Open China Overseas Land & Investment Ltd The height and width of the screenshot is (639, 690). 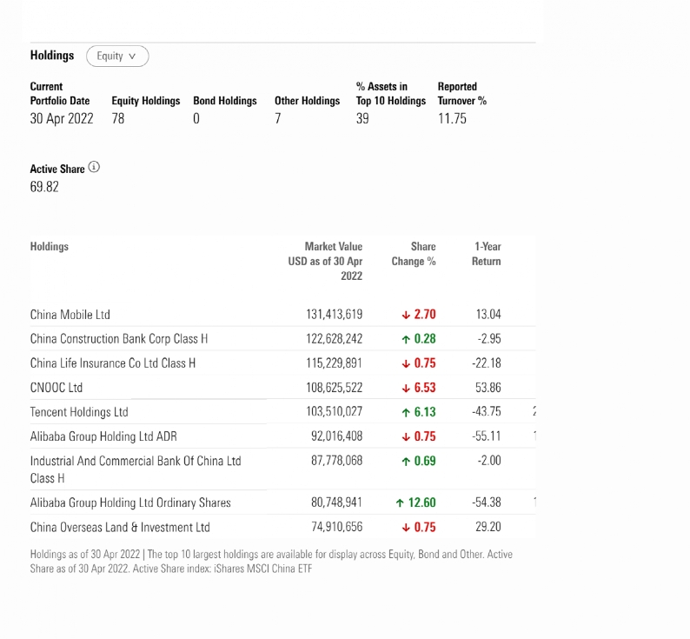point(120,527)
